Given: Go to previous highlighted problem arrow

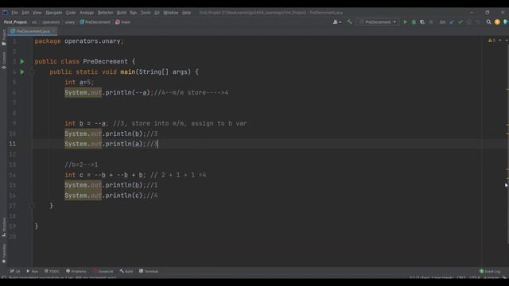Looking at the screenshot, I should coord(500,41).
